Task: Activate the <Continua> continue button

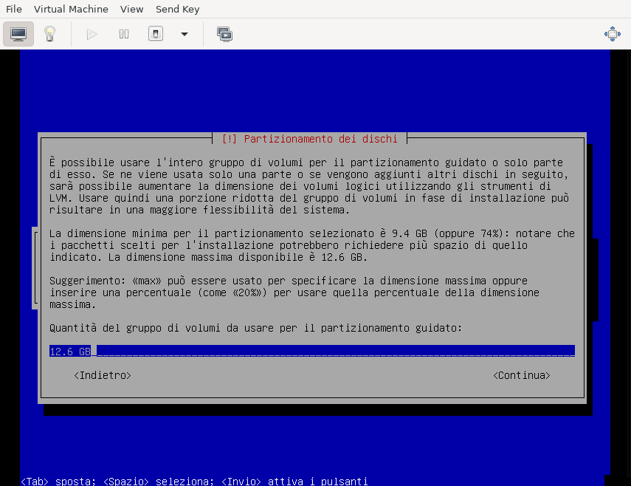Action: coord(522,375)
